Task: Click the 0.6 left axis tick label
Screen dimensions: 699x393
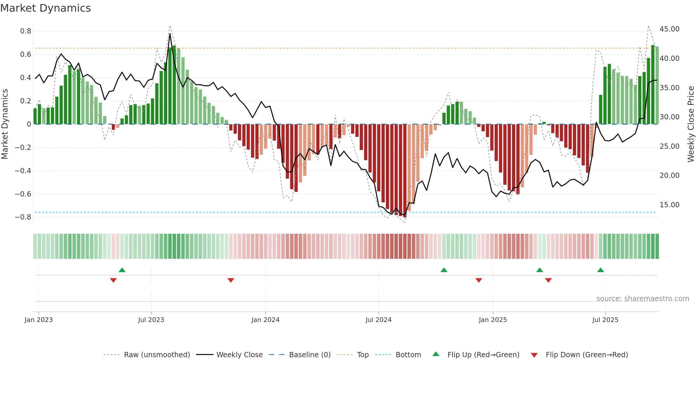Action: (26, 54)
